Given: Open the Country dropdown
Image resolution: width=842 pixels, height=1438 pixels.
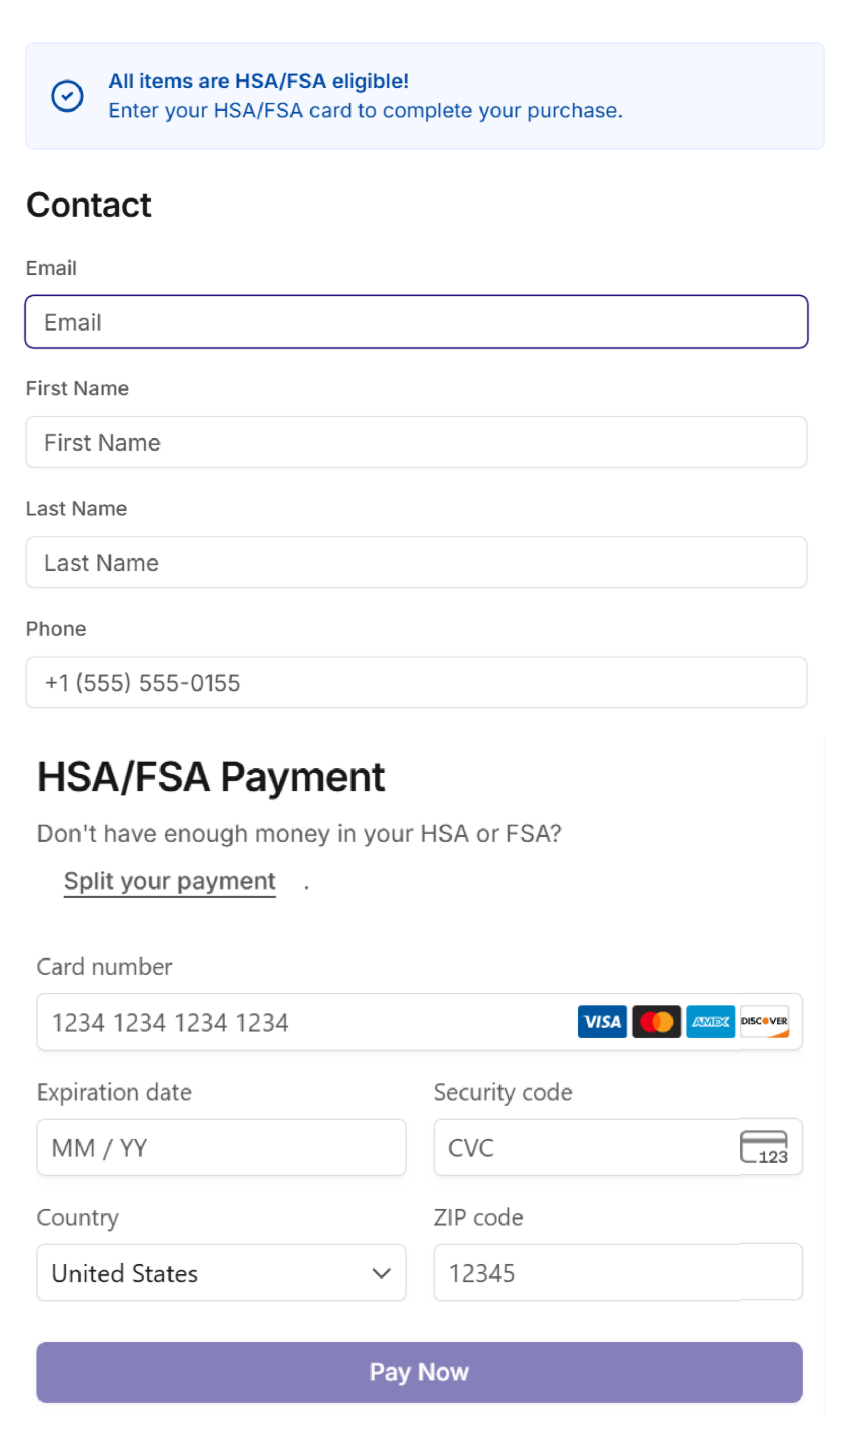Looking at the screenshot, I should coord(221,1273).
